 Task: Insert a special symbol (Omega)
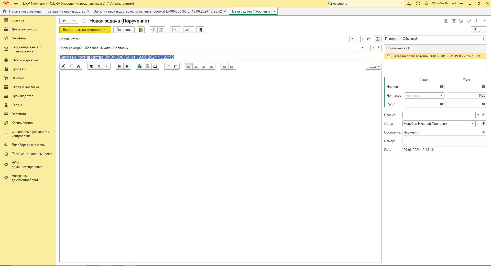(155, 66)
